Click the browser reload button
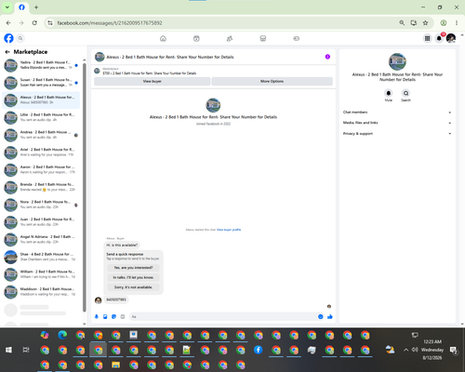The image size is (465, 372). (x=34, y=23)
